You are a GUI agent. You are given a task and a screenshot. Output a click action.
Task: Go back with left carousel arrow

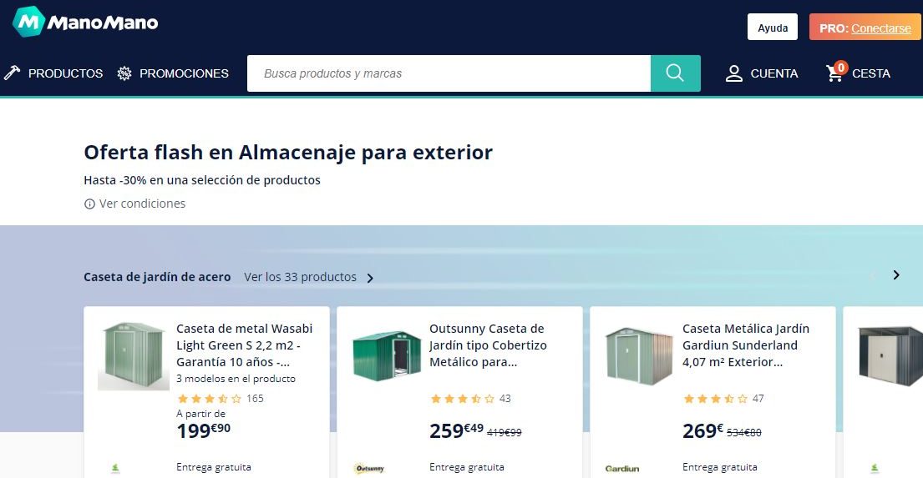tap(872, 274)
